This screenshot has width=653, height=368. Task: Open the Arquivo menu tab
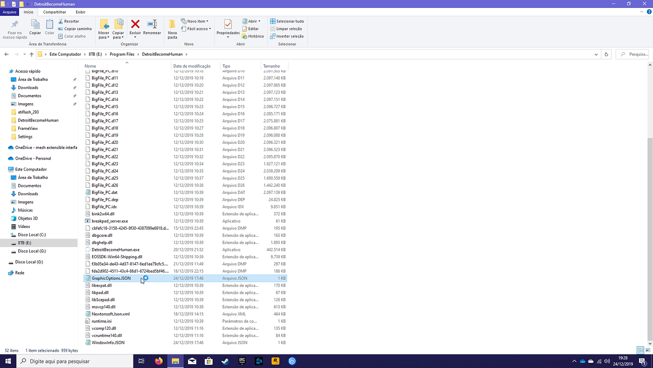(9, 12)
